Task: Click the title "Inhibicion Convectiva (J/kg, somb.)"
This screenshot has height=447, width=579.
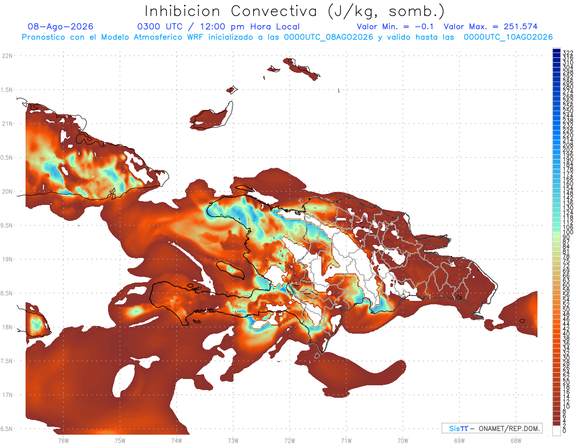Action: point(294,11)
